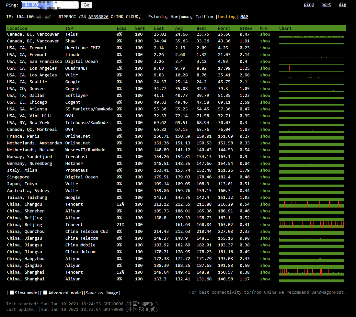Show MTR for San Francisco Digital Ocean
Screen dimensions: 356x317
point(265,62)
